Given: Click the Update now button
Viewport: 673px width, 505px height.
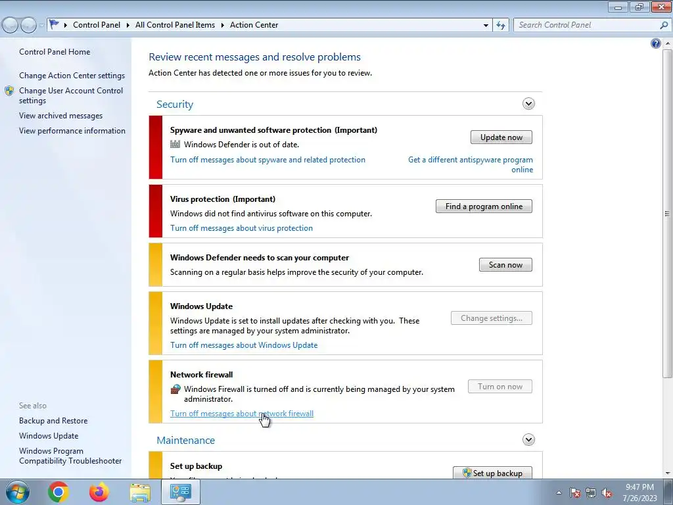Looking at the screenshot, I should pos(501,137).
